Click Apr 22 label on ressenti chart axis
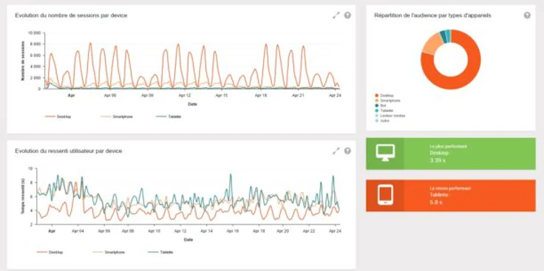This screenshot has height=271, width=544. point(310,230)
